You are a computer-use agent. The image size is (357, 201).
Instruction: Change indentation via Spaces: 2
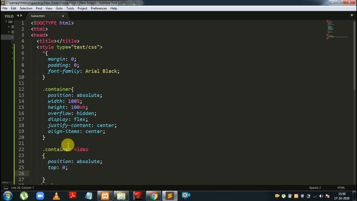(315, 188)
